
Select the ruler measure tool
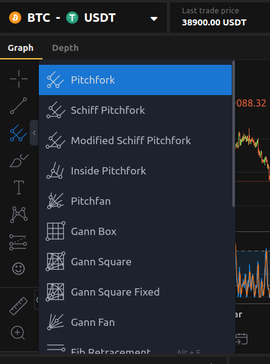pyautogui.click(x=18, y=306)
